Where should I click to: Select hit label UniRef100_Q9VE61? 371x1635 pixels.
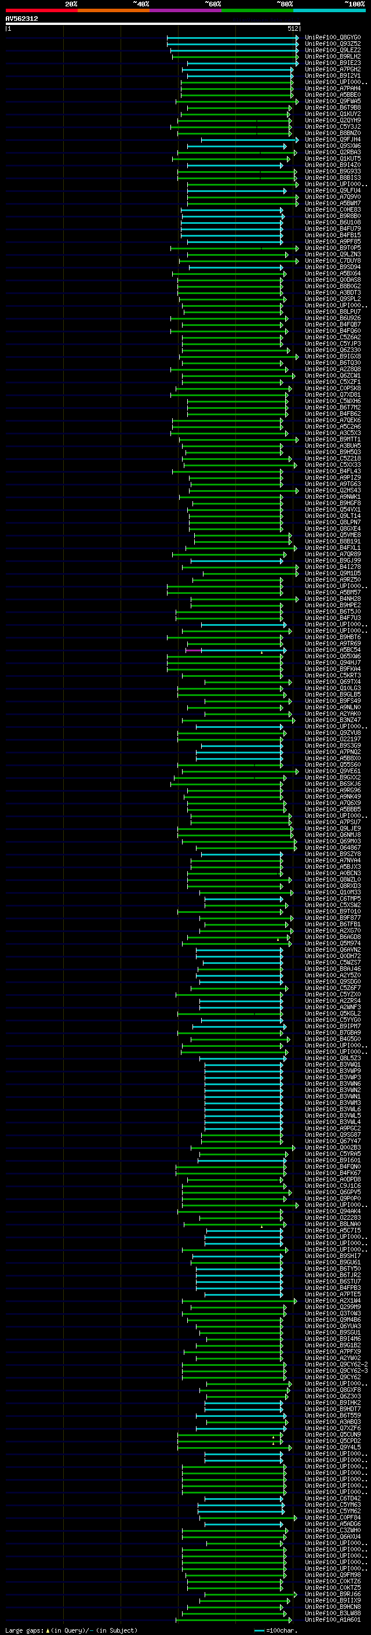click(x=333, y=771)
